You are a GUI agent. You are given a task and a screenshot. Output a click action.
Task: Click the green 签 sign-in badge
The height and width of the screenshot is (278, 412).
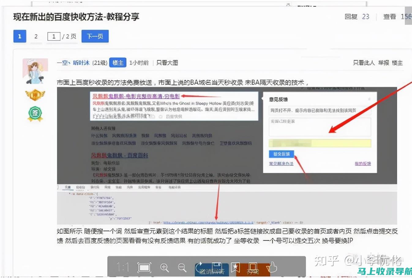(35, 114)
